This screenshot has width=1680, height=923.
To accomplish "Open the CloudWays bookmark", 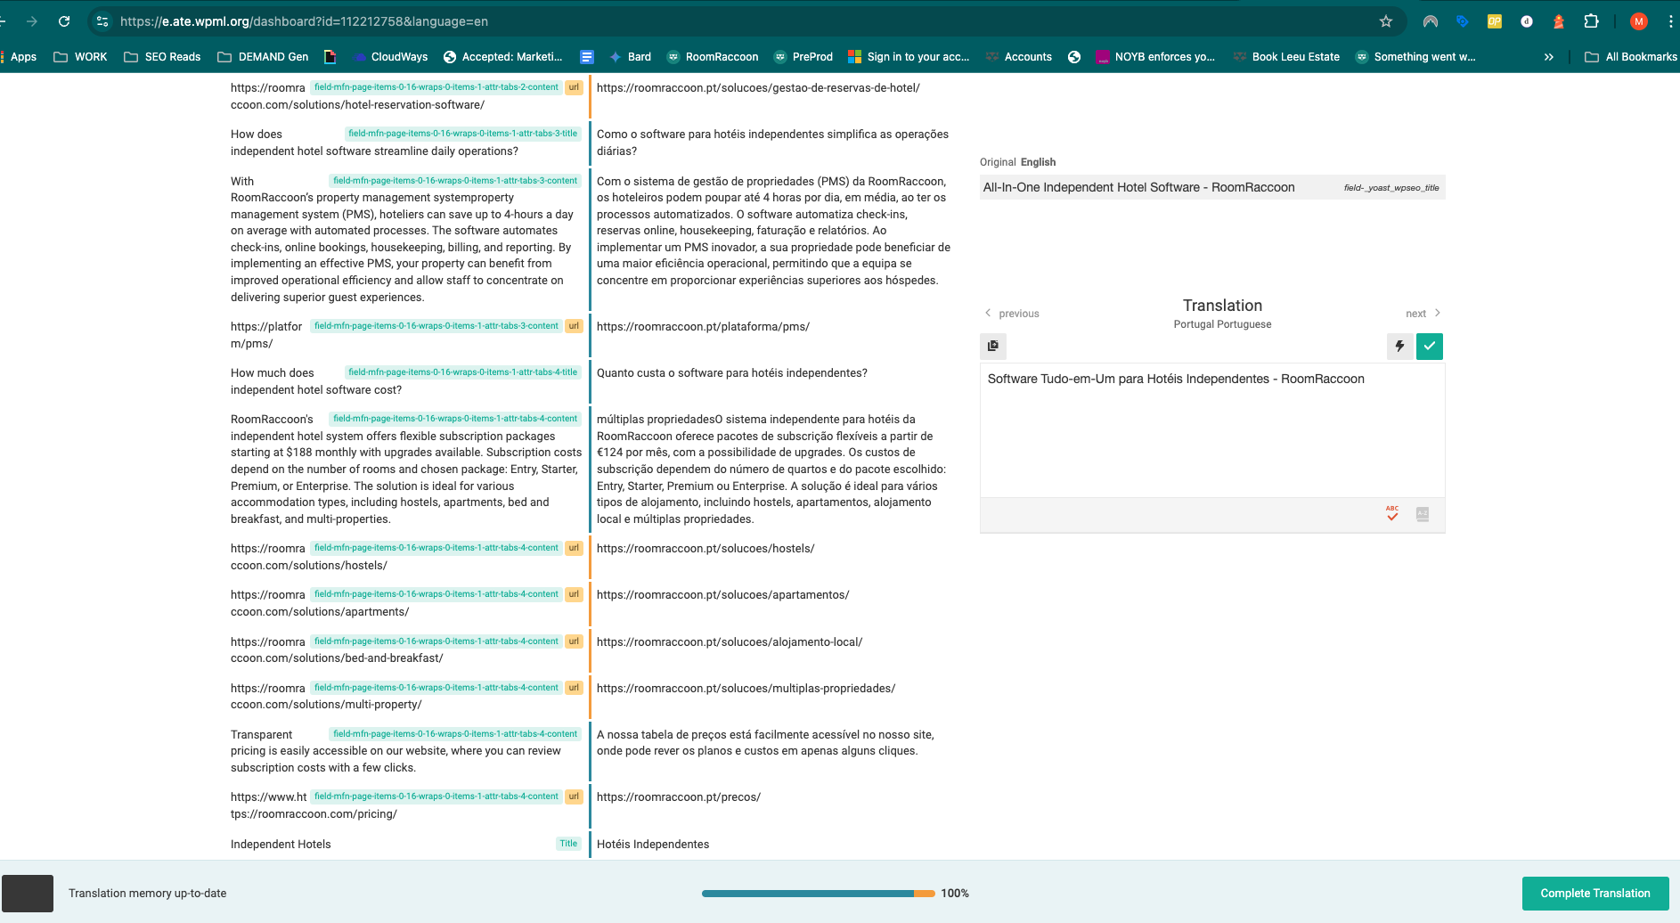I will [x=390, y=57].
